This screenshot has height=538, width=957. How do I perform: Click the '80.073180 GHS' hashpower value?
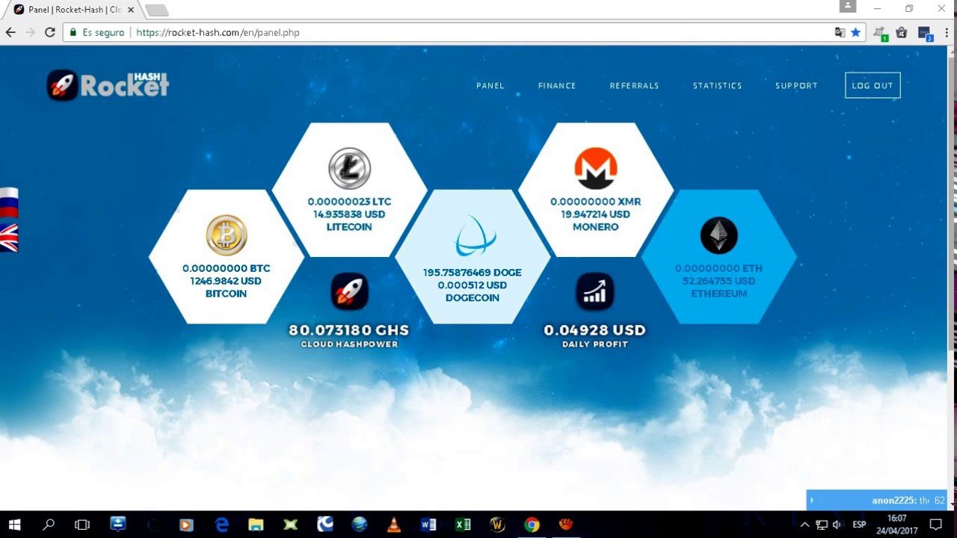[349, 330]
